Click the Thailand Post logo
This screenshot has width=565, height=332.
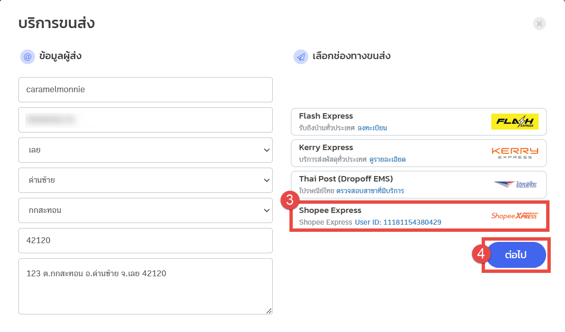[515, 184]
